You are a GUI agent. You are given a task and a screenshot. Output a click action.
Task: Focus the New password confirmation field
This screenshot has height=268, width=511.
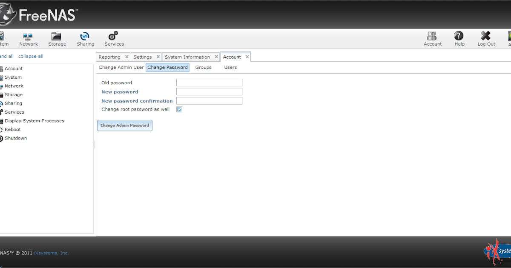point(209,101)
